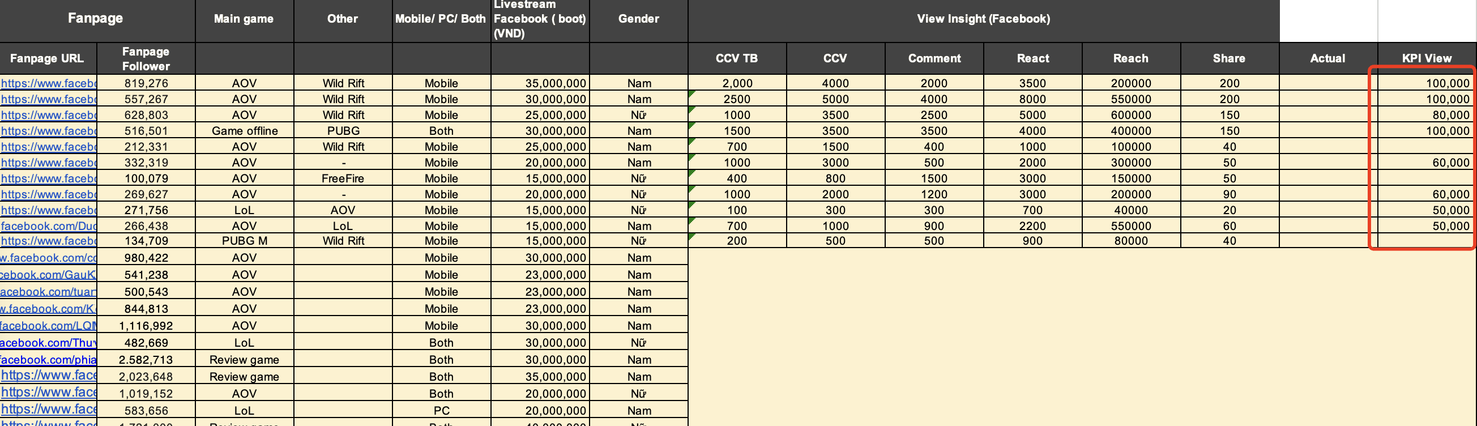
Task: Select the PUBG cell in Other column
Action: (343, 131)
